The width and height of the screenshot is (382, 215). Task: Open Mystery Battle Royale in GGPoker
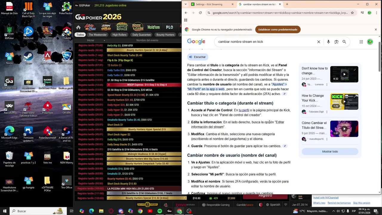coord(122,27)
